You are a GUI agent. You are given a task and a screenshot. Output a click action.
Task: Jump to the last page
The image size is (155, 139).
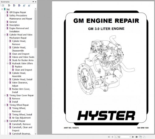click(x=136, y=137)
